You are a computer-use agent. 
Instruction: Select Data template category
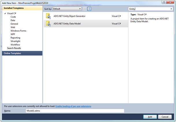coord(13,21)
